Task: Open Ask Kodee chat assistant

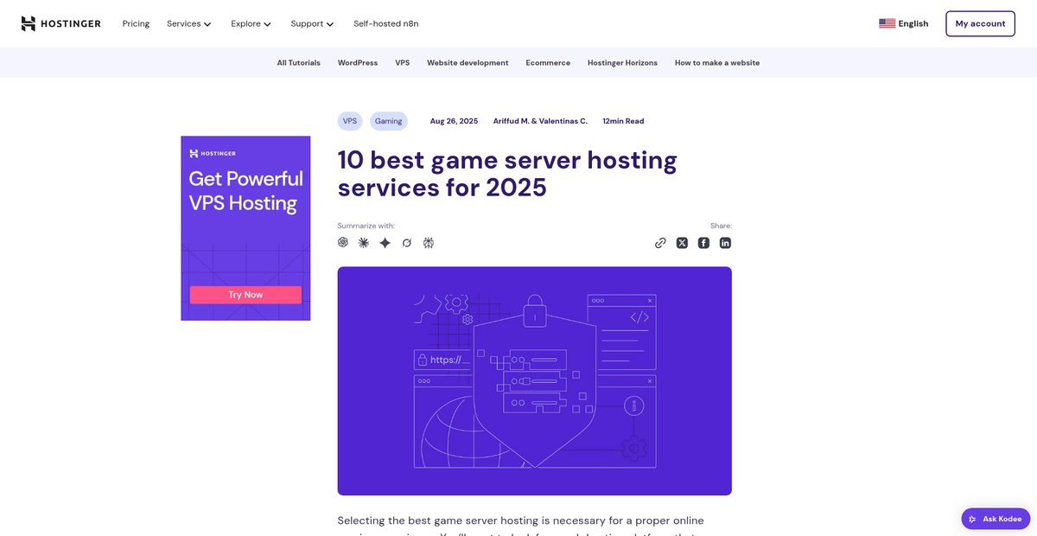Action: (x=996, y=519)
